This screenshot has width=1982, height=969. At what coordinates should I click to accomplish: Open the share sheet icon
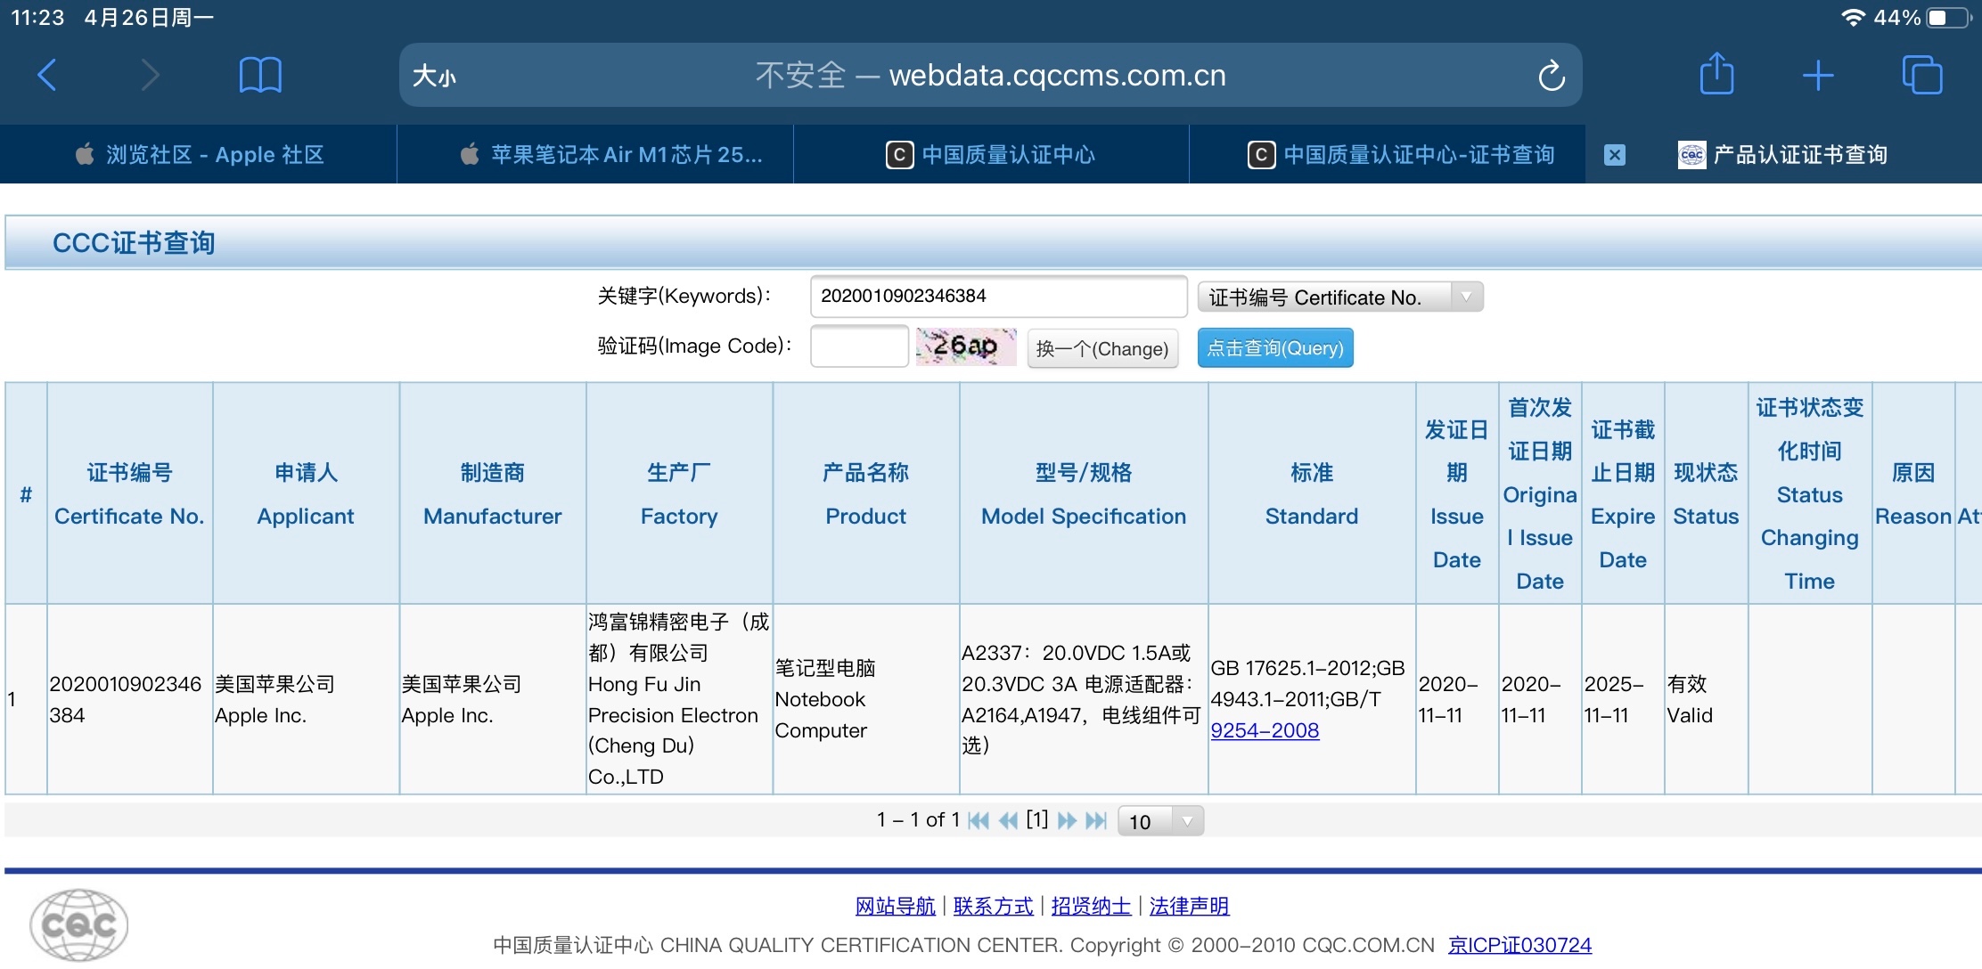(1716, 75)
